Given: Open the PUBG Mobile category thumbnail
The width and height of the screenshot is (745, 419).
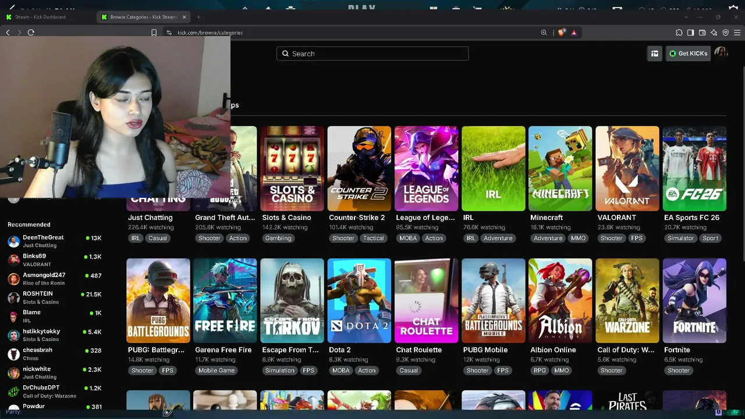Looking at the screenshot, I should (494, 301).
